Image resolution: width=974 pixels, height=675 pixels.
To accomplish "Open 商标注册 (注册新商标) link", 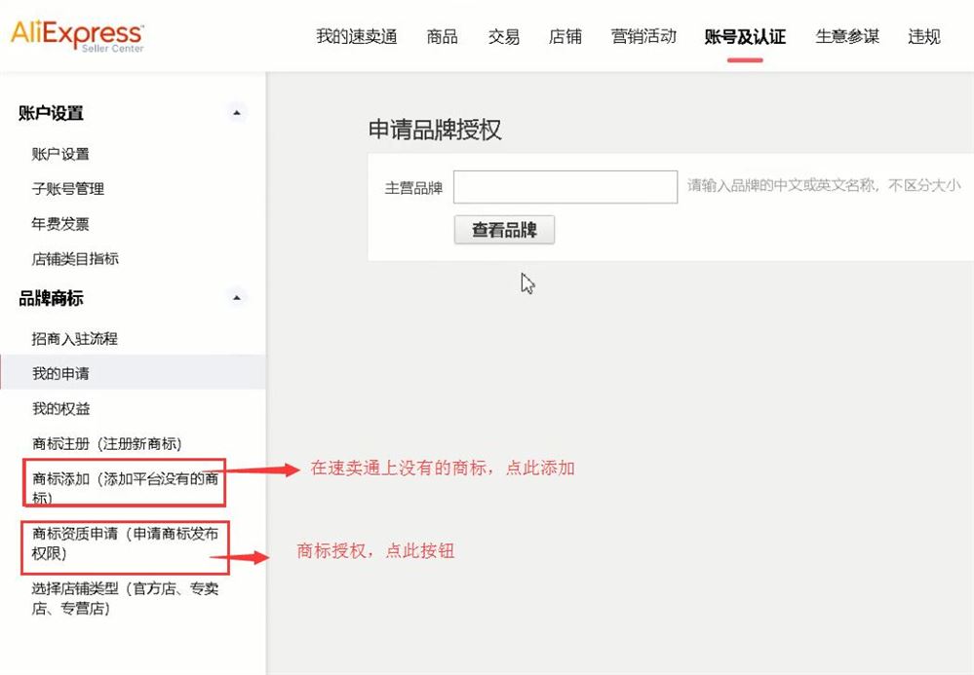I will 107,443.
